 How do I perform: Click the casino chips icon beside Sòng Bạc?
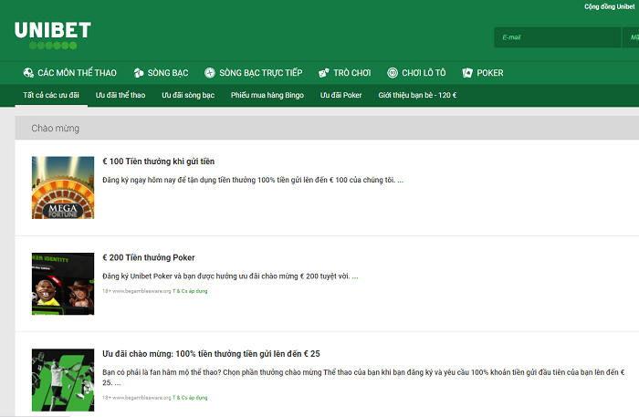tap(138, 73)
